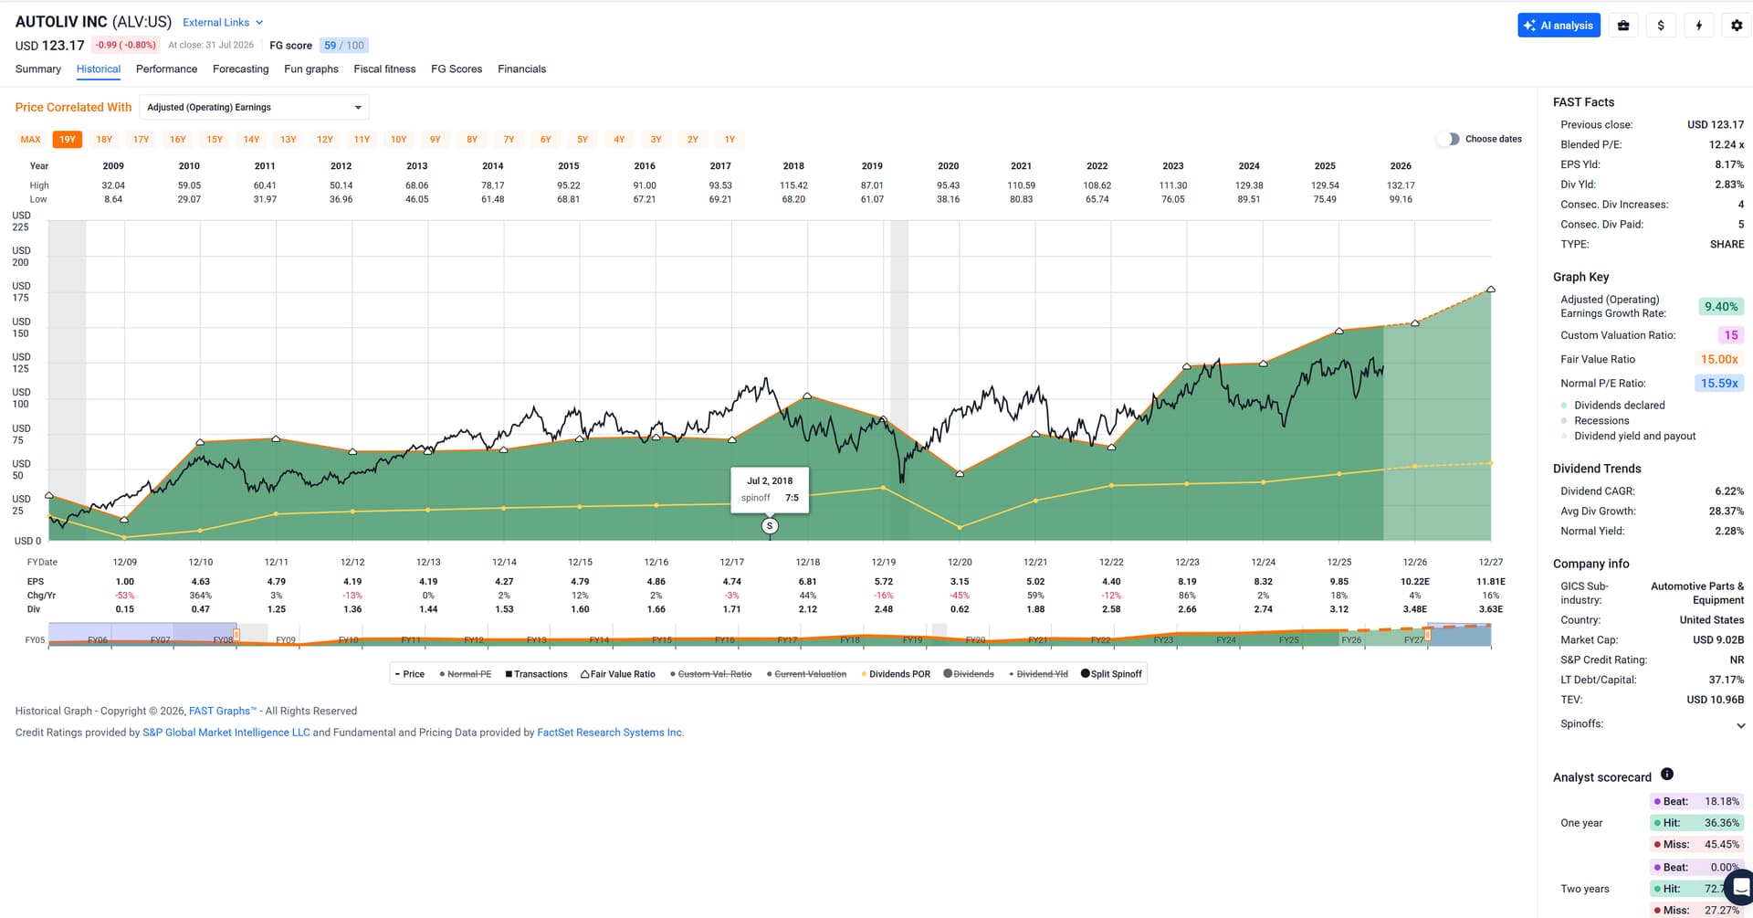This screenshot has height=918, width=1753.
Task: Click the Analyst scorecard info icon
Action: (x=1667, y=775)
